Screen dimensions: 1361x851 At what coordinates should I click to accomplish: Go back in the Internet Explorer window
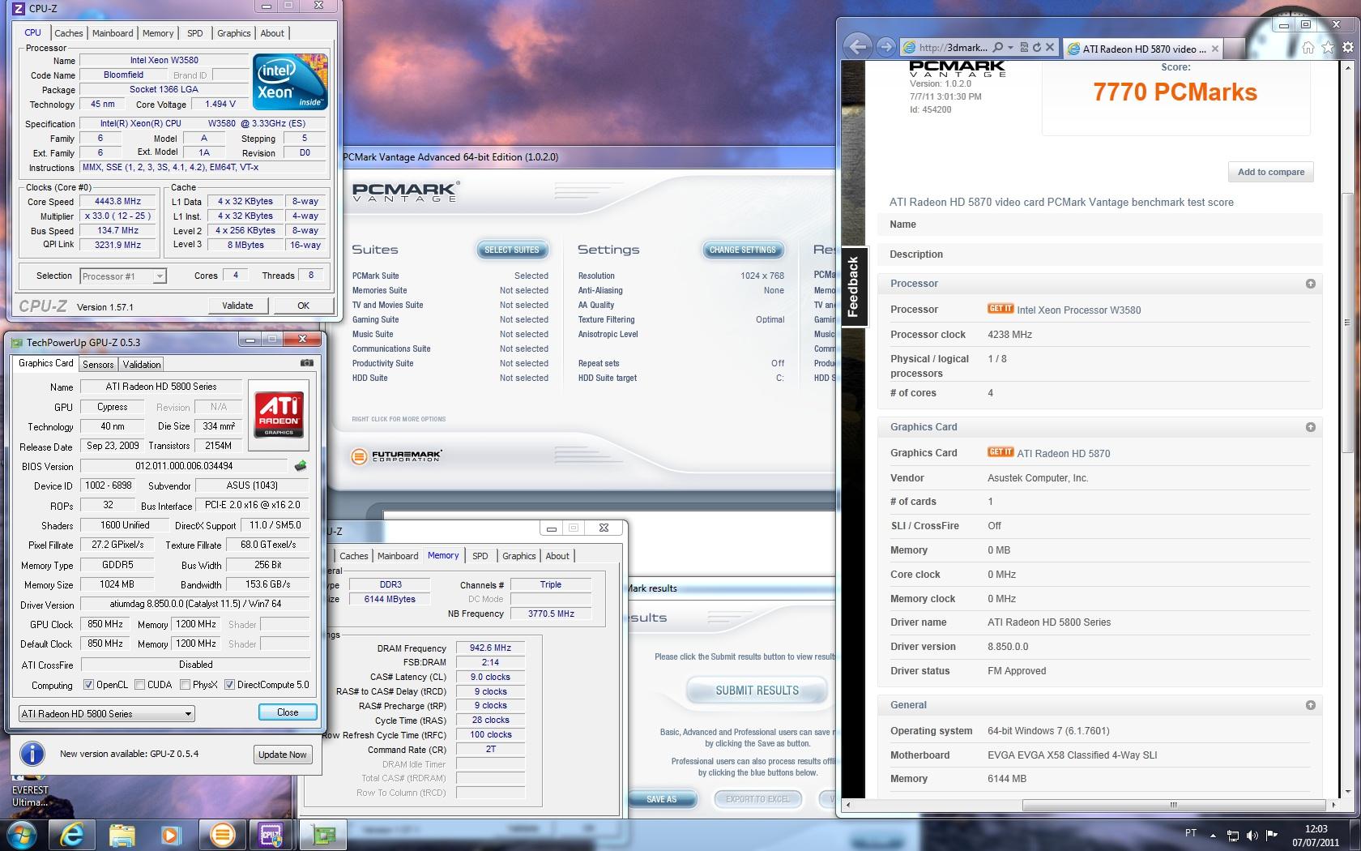tap(858, 46)
